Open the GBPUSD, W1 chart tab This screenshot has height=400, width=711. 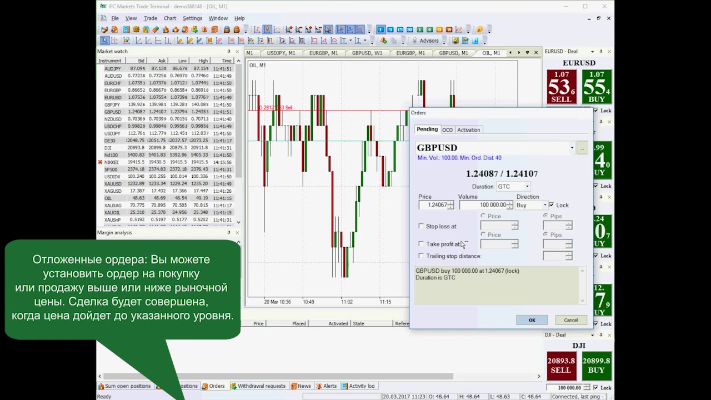point(367,53)
